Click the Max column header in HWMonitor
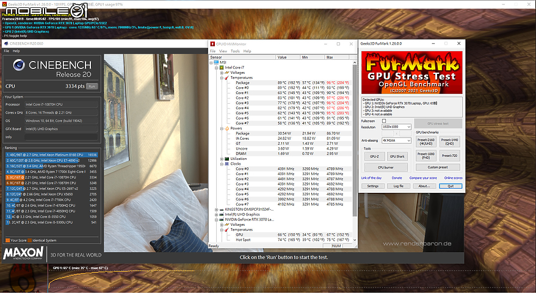The width and height of the screenshot is (536, 293). 338,57
